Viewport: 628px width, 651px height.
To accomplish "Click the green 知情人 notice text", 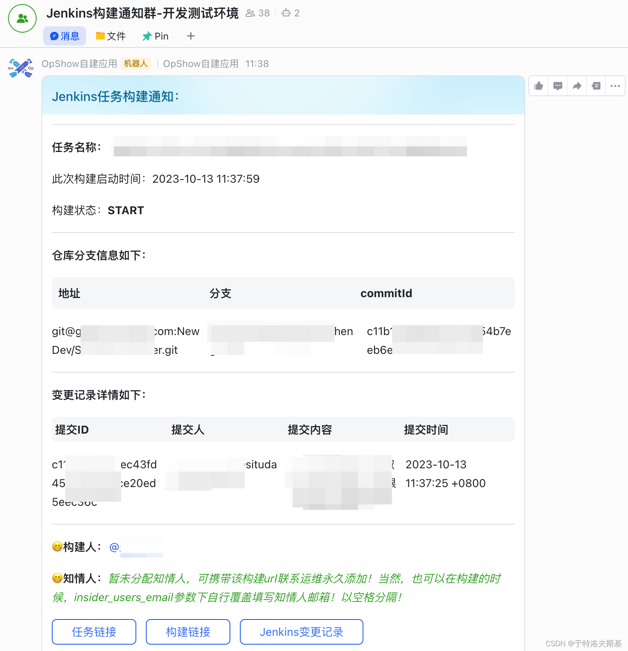I will (x=277, y=588).
